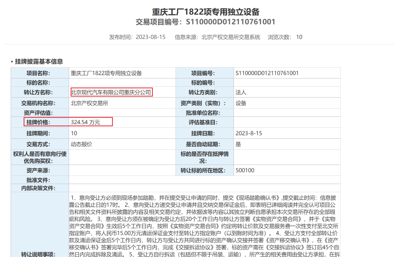Click the page title 重庆工厂1822项专用独立设备
This screenshot has height=257, width=394.
click(x=205, y=12)
